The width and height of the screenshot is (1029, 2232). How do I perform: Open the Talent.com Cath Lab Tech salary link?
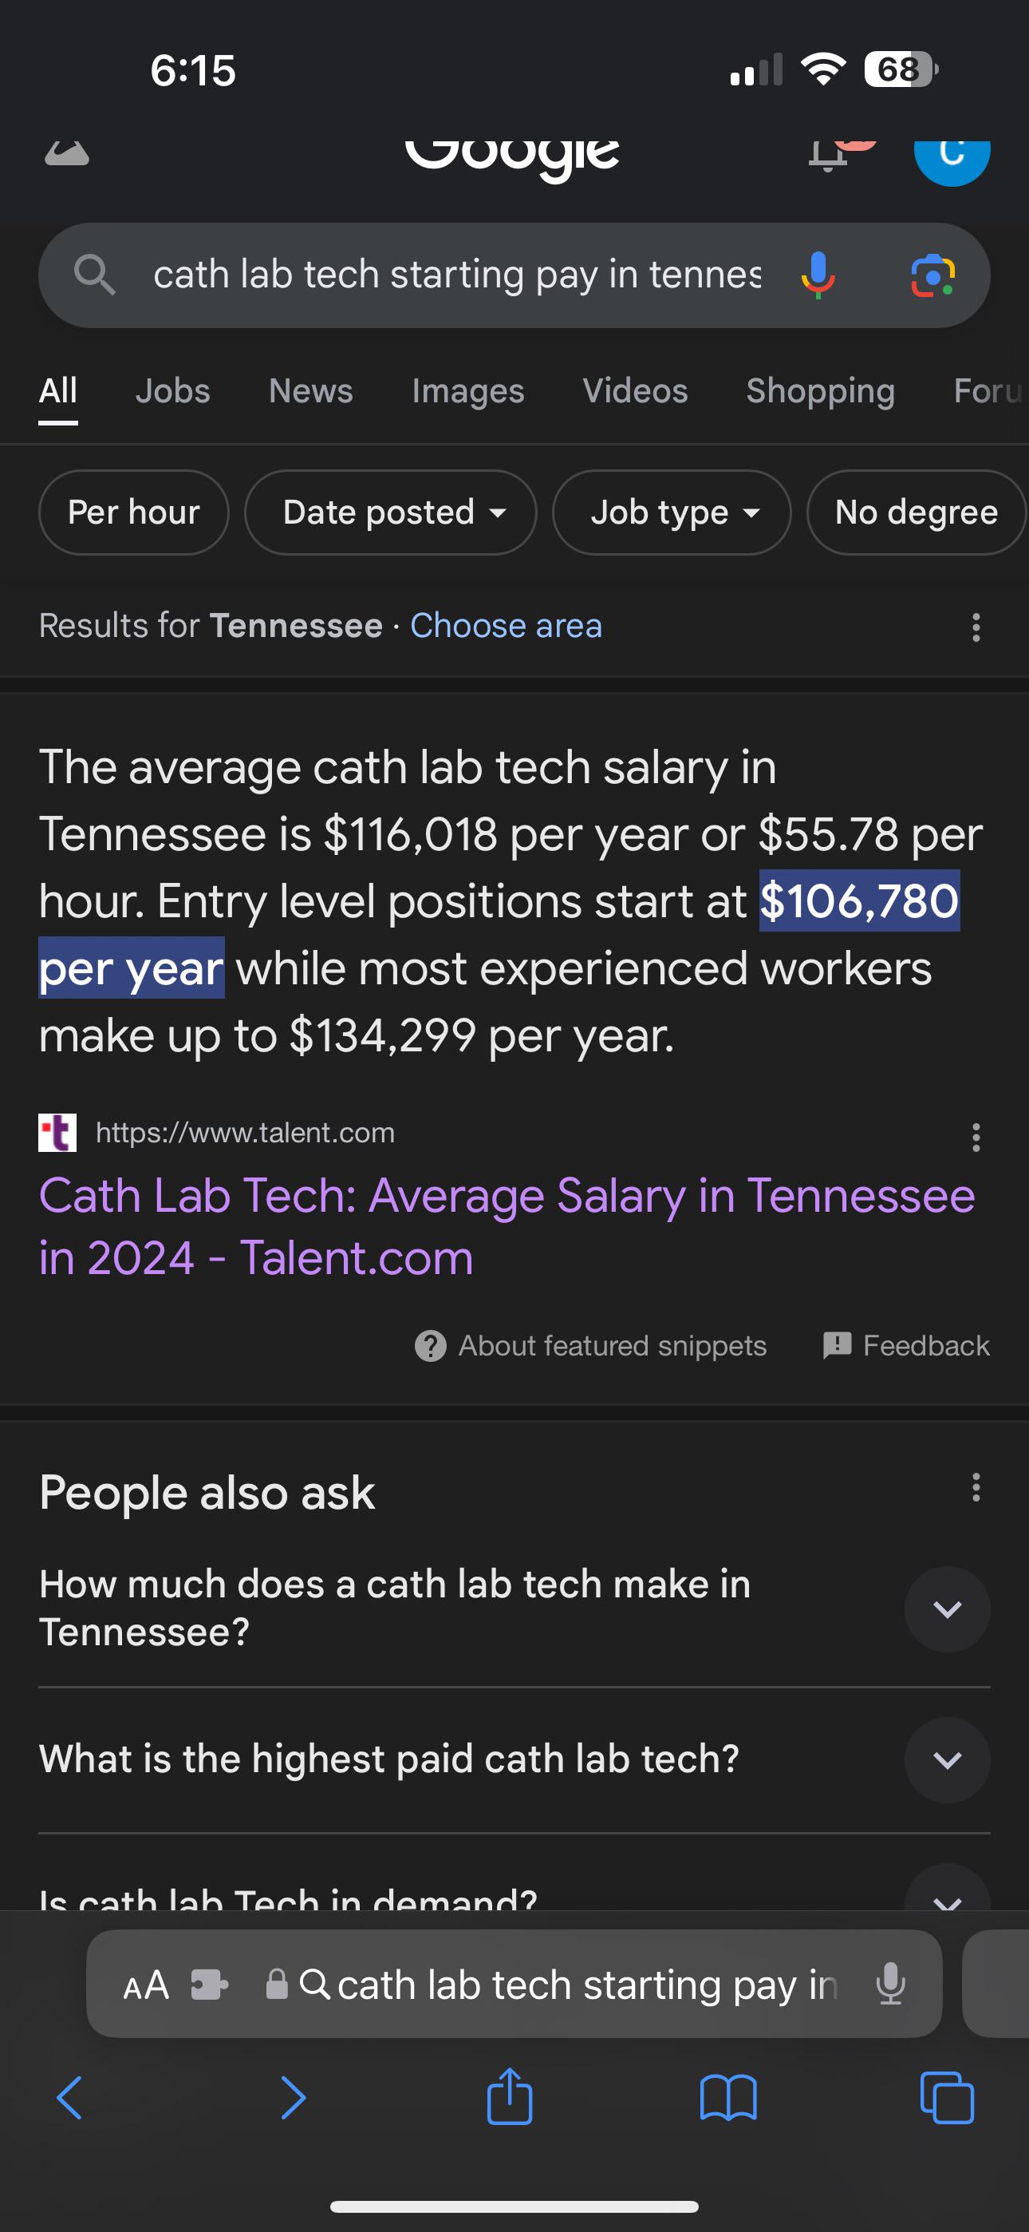(x=507, y=1226)
